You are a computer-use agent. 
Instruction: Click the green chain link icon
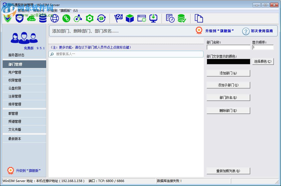coord(66,18)
